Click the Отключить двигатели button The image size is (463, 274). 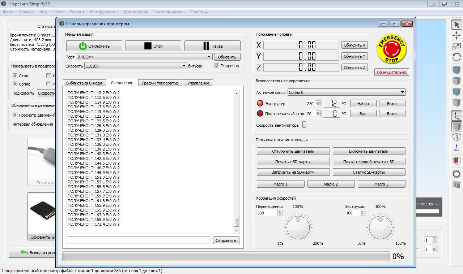click(x=293, y=151)
